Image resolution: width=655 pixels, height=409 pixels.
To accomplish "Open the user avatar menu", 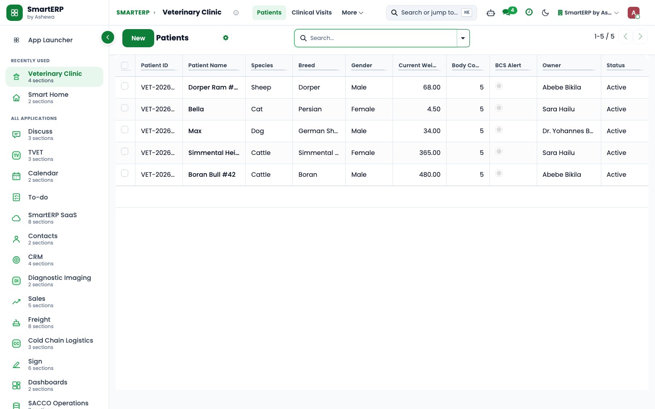I will coord(634,13).
